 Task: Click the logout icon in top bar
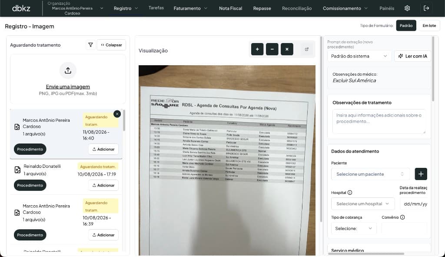[x=426, y=8]
